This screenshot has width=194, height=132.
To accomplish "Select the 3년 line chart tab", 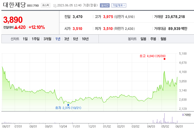I will (67, 39).
